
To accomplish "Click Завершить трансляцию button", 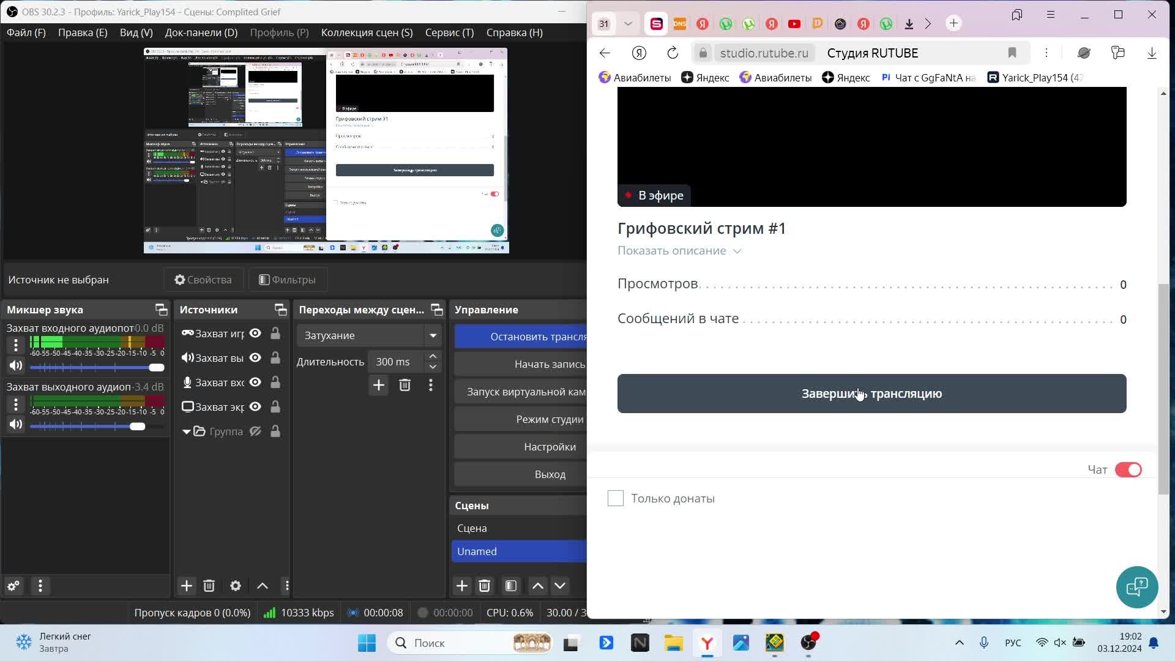I will (871, 394).
